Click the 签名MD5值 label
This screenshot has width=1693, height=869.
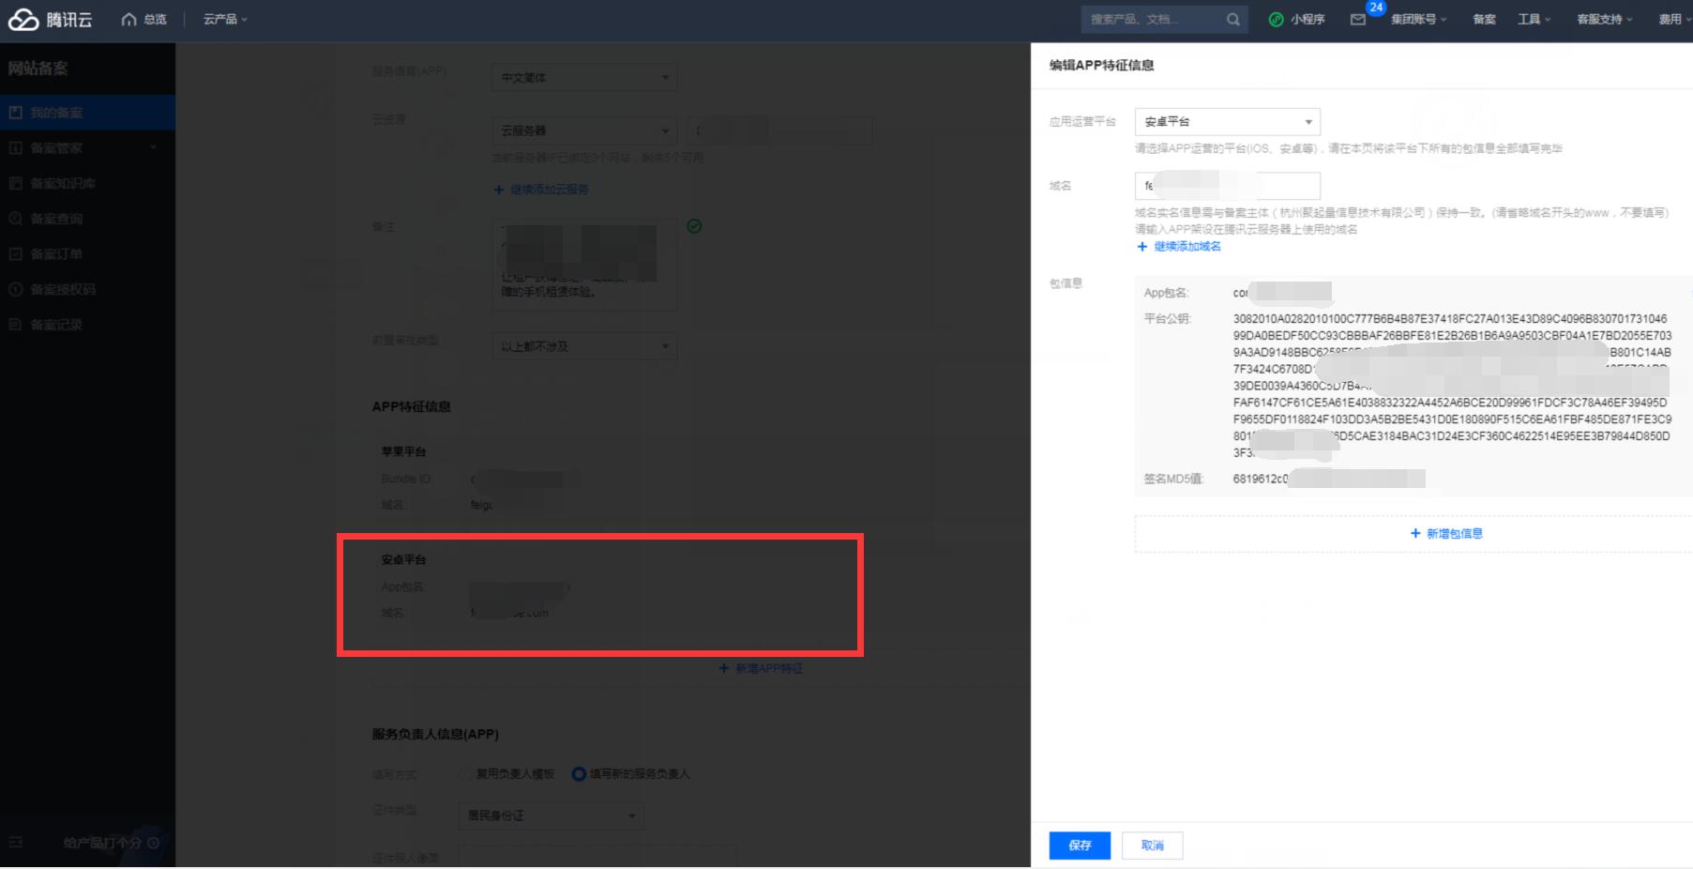[x=1172, y=479]
